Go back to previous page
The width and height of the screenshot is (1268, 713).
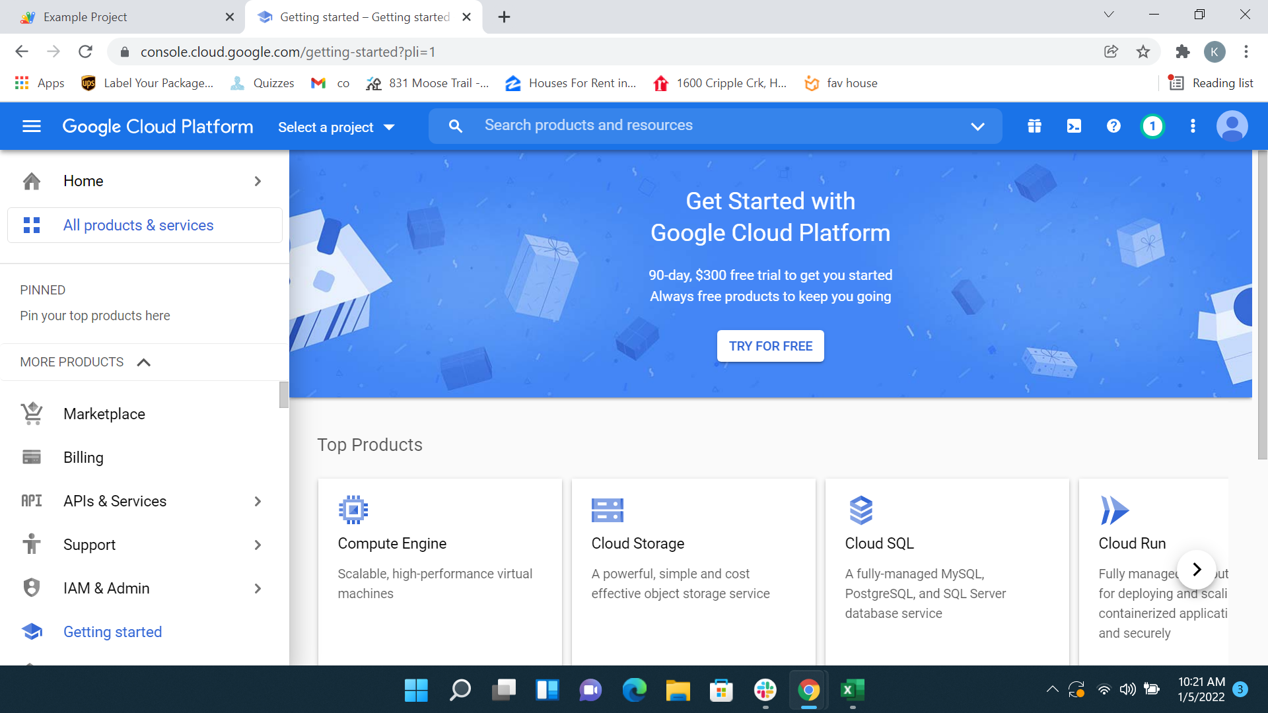22,51
